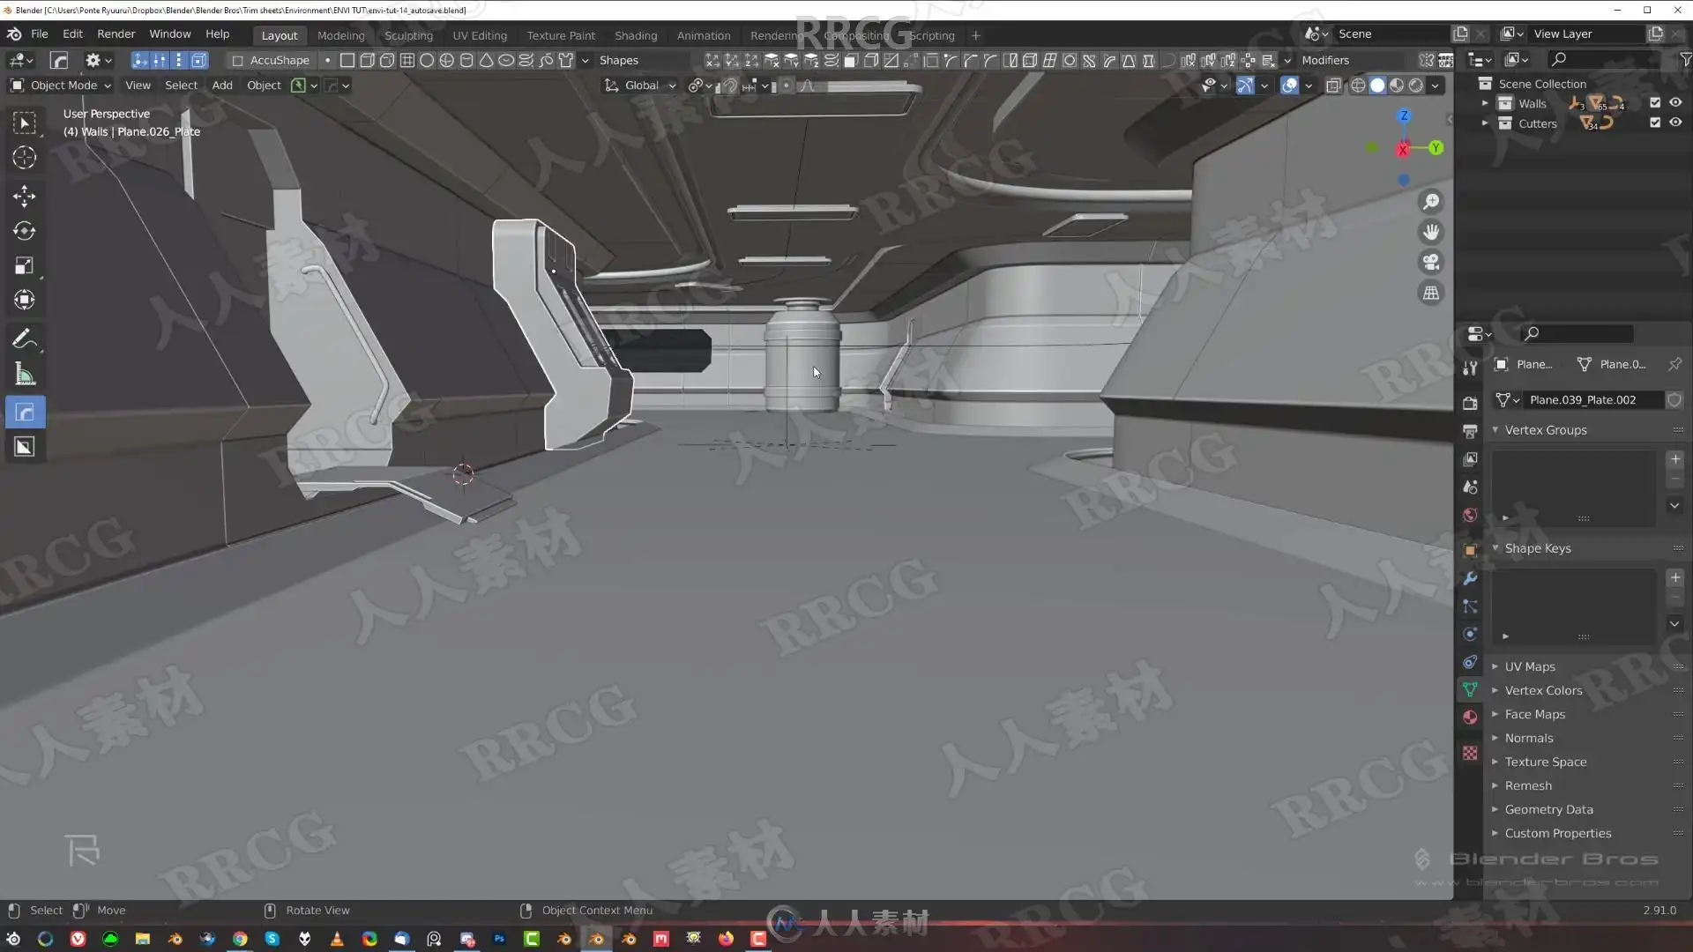Viewport: 1693px width, 952px height.
Task: Hide the Walls collection with its eye icon
Action: click(x=1675, y=103)
